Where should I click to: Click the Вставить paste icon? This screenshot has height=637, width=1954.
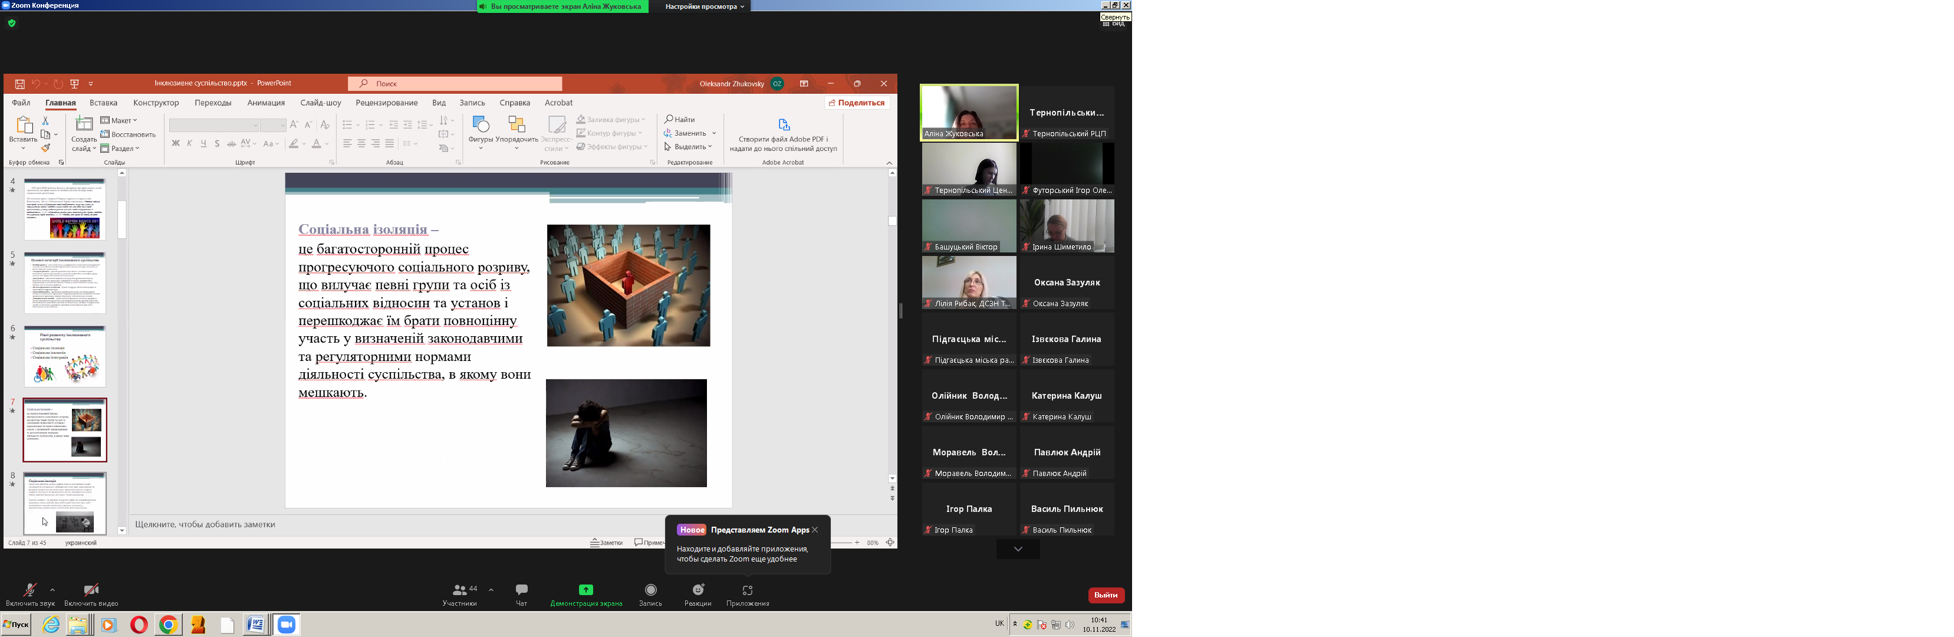[x=24, y=124]
